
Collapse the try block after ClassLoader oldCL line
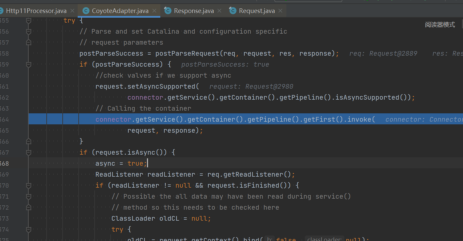[x=28, y=230]
